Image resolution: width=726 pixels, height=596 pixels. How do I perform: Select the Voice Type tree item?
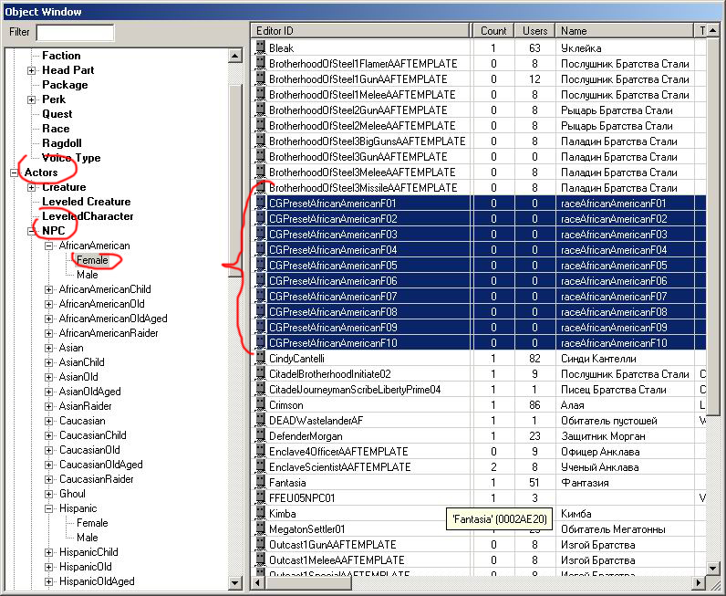[x=71, y=158]
